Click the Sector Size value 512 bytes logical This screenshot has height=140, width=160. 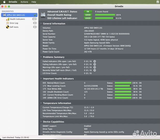click(x=101, y=40)
